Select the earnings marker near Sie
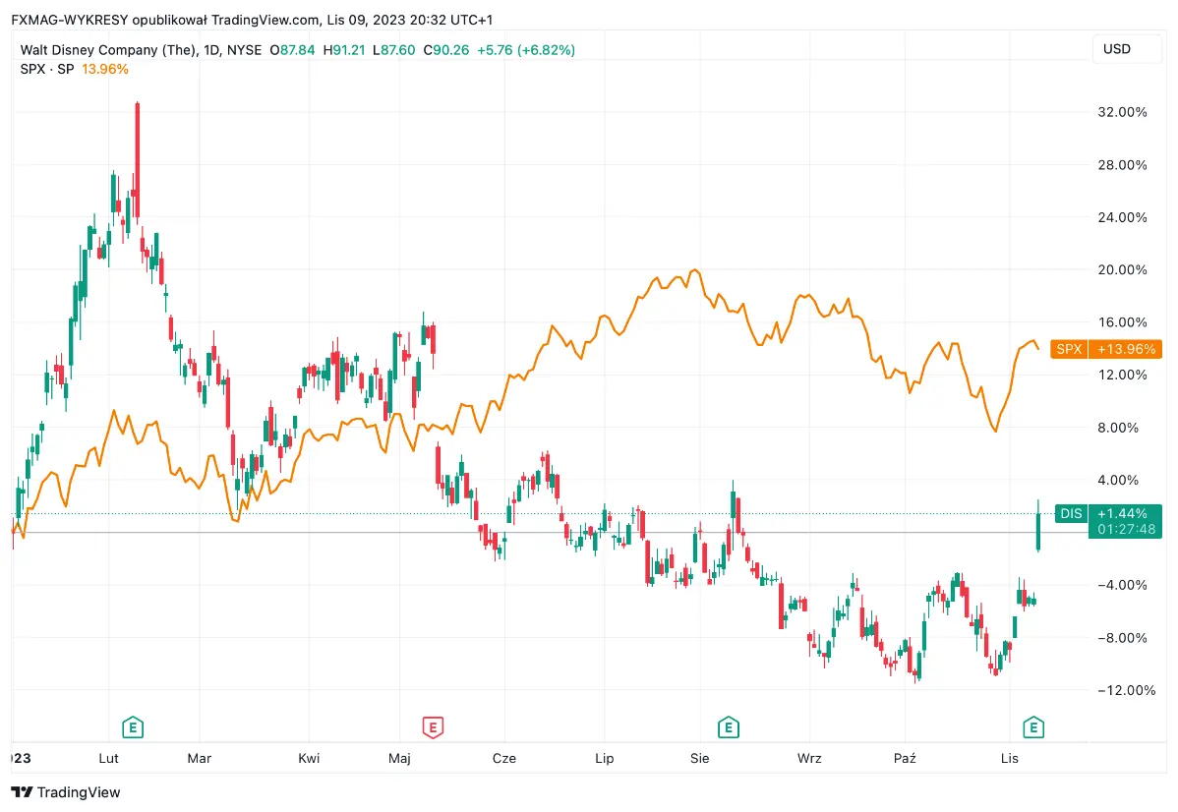1178x812 pixels. [728, 727]
